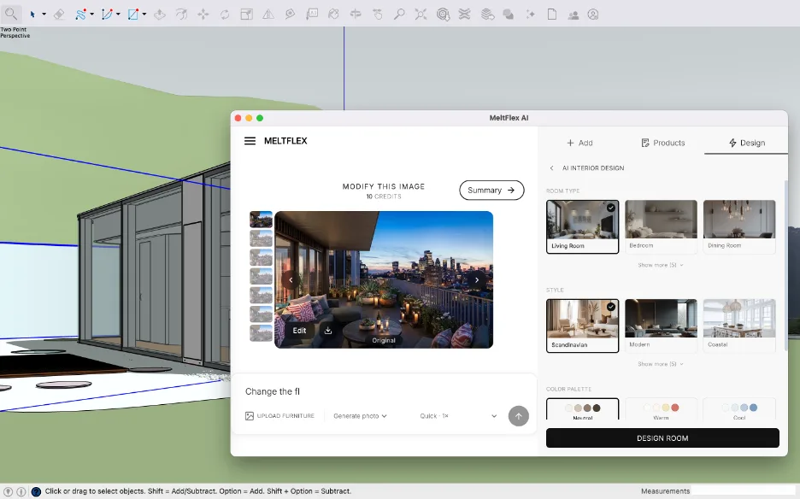
Task: Select Bedroom room type
Action: [x=661, y=226]
